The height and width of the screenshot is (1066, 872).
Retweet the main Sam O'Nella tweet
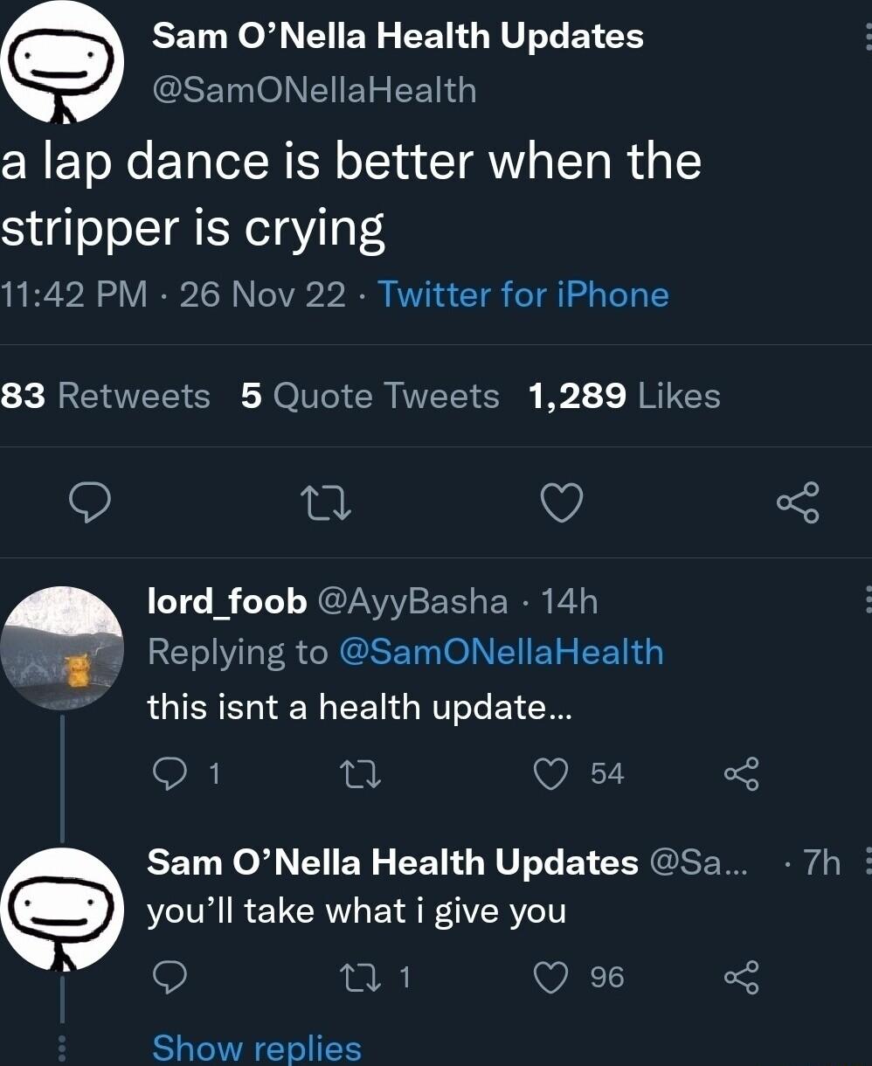pos(325,504)
